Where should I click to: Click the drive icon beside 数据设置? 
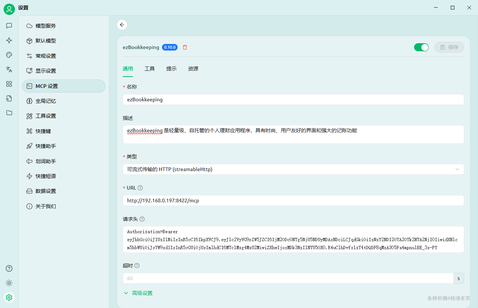click(x=29, y=191)
